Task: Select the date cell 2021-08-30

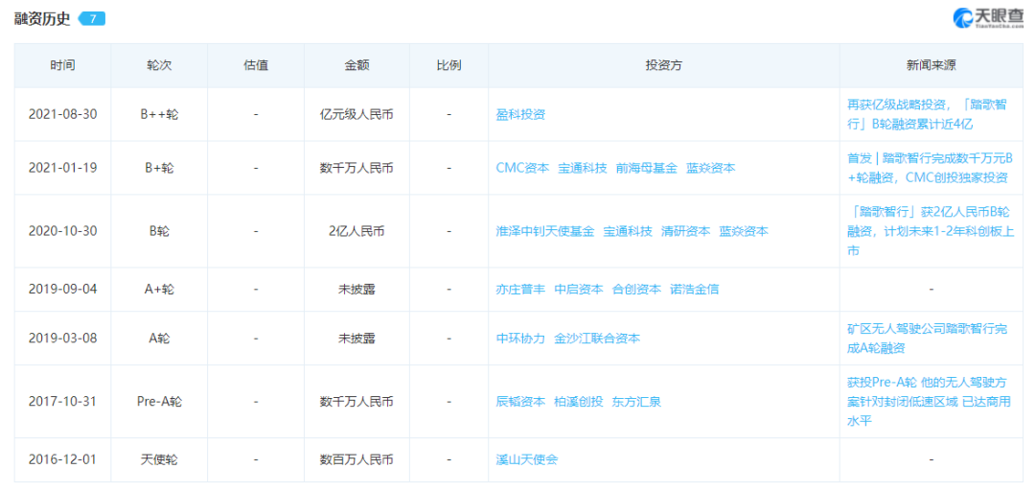Action: tap(62, 114)
